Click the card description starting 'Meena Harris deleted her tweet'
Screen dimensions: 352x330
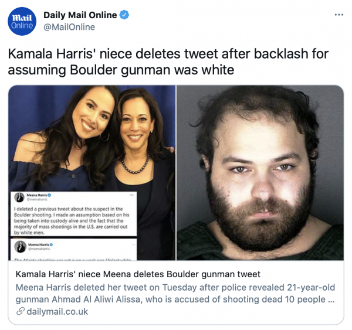(175, 294)
